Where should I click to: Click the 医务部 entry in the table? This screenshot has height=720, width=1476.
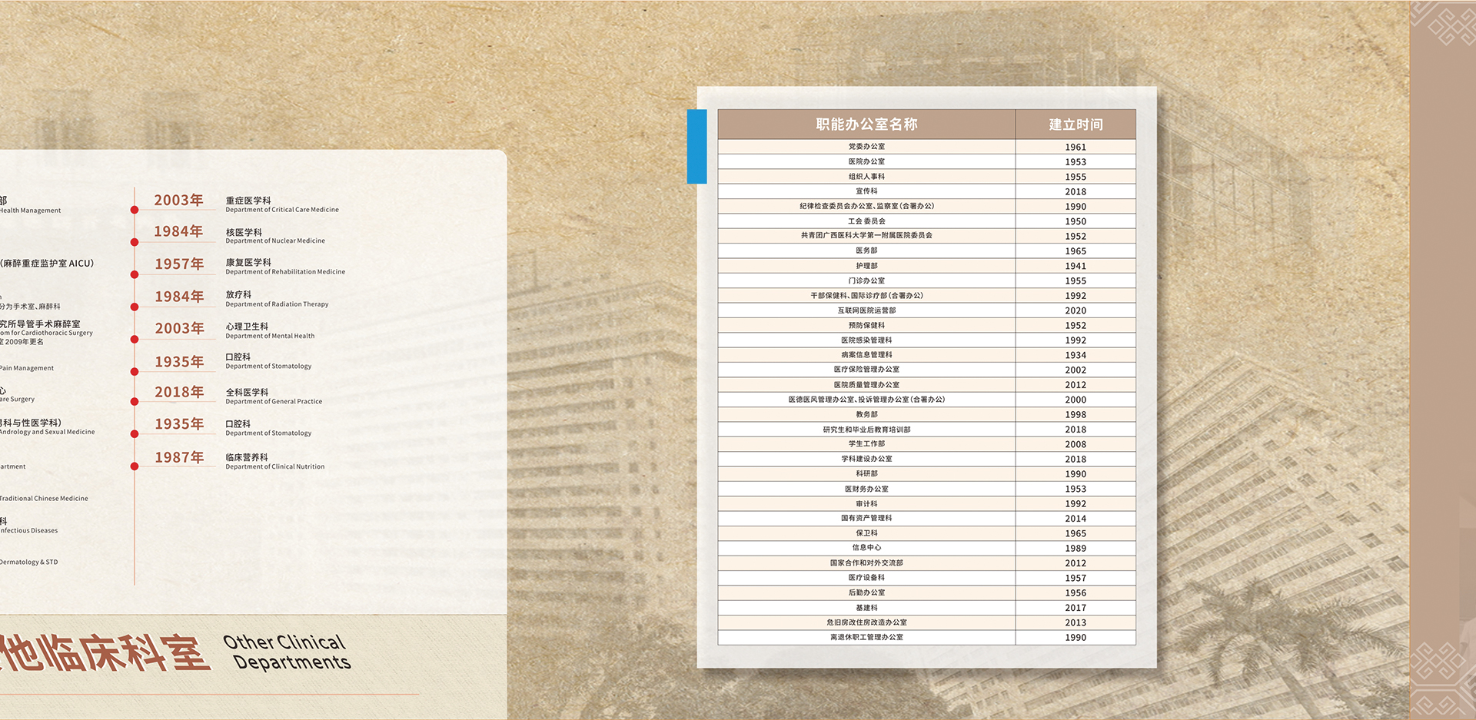coord(866,251)
